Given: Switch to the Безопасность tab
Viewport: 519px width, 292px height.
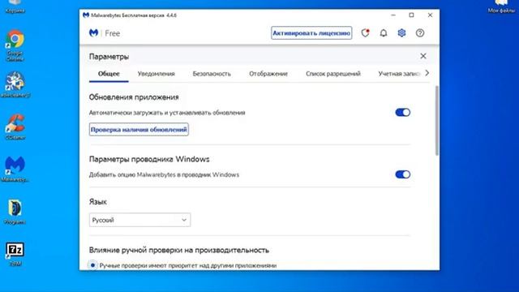Looking at the screenshot, I should point(212,74).
